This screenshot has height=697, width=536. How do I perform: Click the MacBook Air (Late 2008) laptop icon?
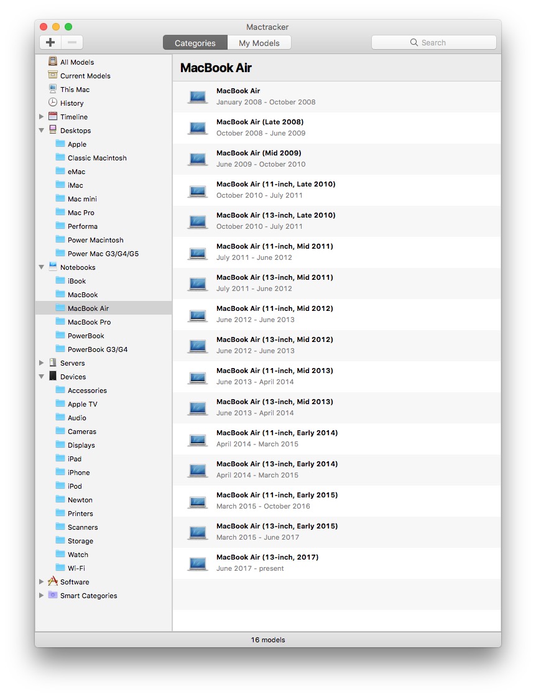[x=198, y=128]
